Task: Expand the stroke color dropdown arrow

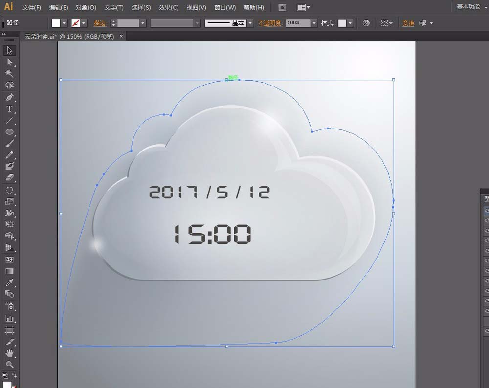Action: pyautogui.click(x=84, y=23)
